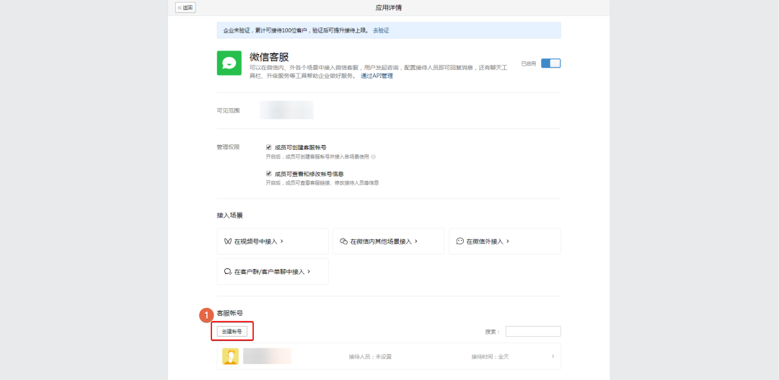The image size is (779, 380).
Task: Click chat bubble icon in 在客户群/客户单聊中接入
Action: [x=228, y=272]
